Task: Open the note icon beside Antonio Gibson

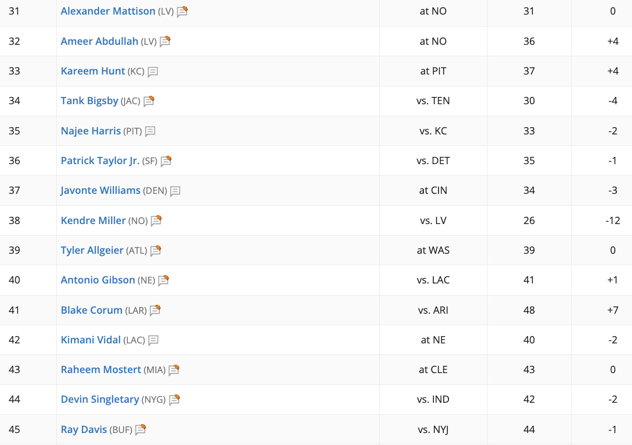Action: point(163,280)
